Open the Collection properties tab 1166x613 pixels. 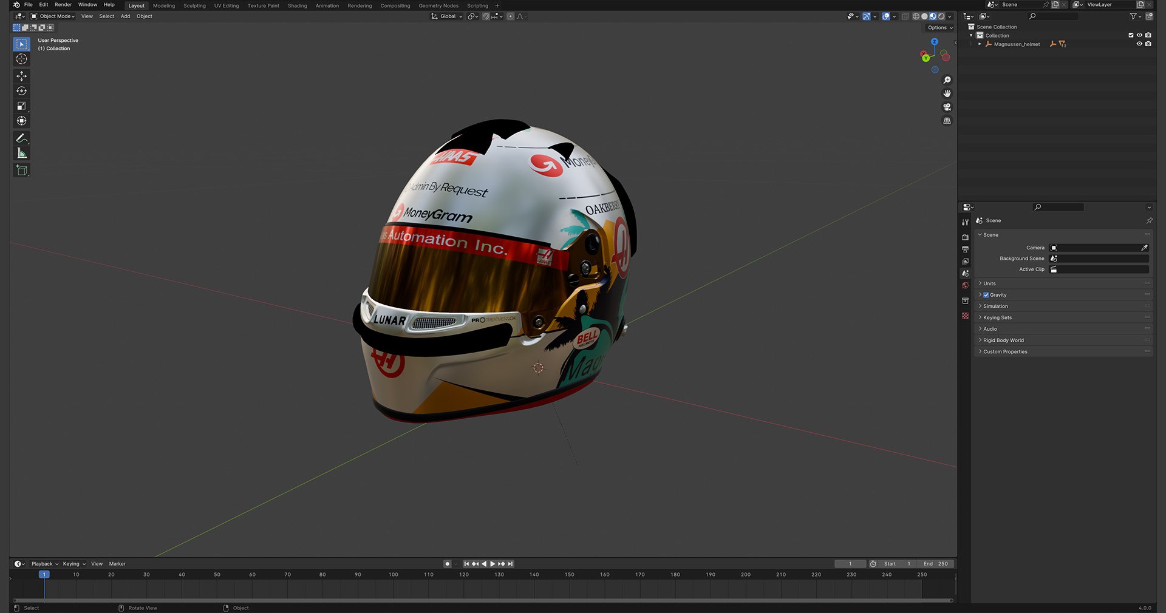965,300
